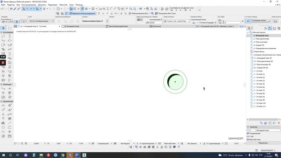This screenshot has width=281, height=158.
Task: Collapse Конструирование toolbox section
Action: pyautogui.click(x=1, y=32)
